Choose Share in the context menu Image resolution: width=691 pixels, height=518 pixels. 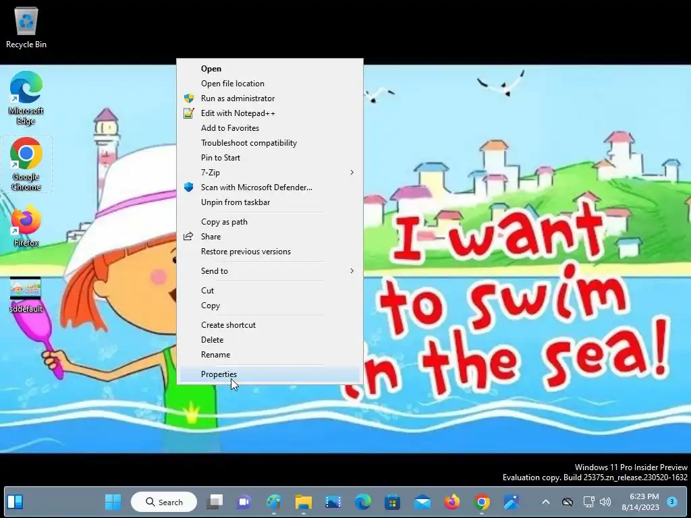(x=270, y=237)
